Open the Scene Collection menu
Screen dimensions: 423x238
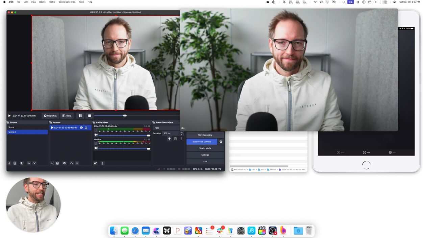coord(67,2)
